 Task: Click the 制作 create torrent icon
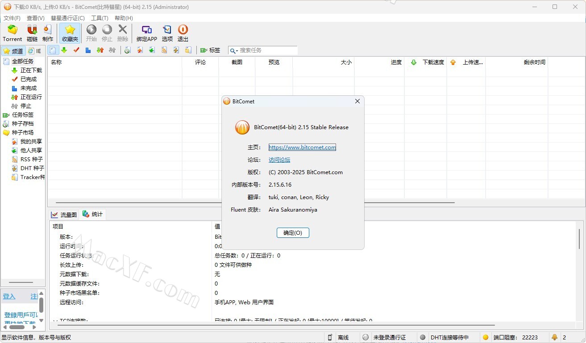point(48,33)
